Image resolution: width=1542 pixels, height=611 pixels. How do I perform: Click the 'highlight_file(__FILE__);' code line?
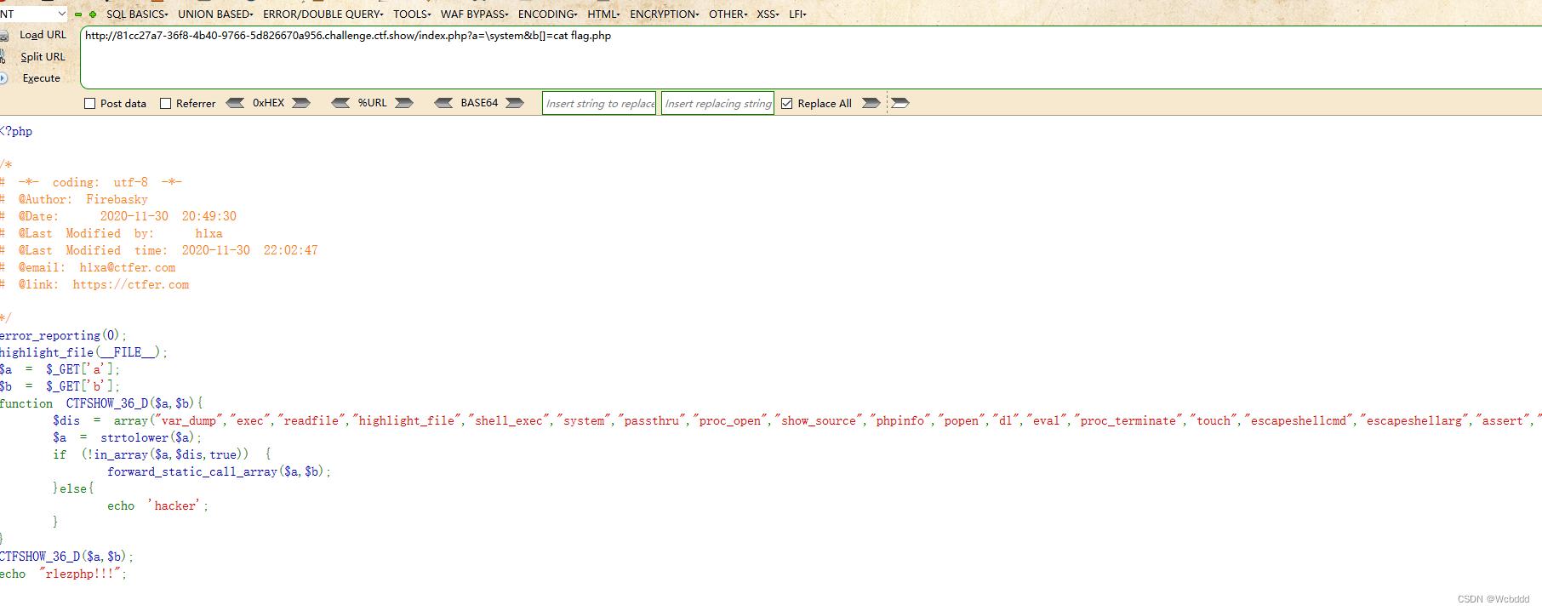point(83,352)
